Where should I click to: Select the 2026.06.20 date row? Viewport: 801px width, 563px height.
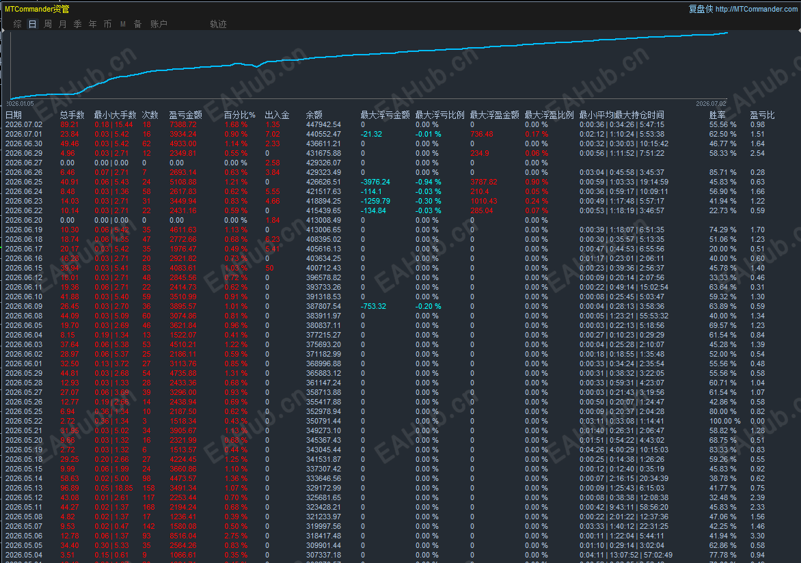pos(24,220)
